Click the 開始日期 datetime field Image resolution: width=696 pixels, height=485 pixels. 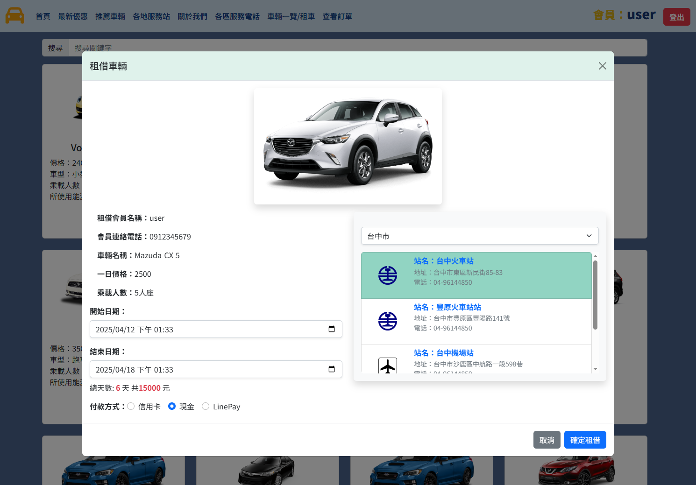[x=216, y=329]
